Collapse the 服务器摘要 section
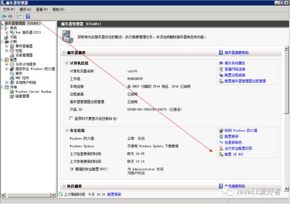 (64, 52)
